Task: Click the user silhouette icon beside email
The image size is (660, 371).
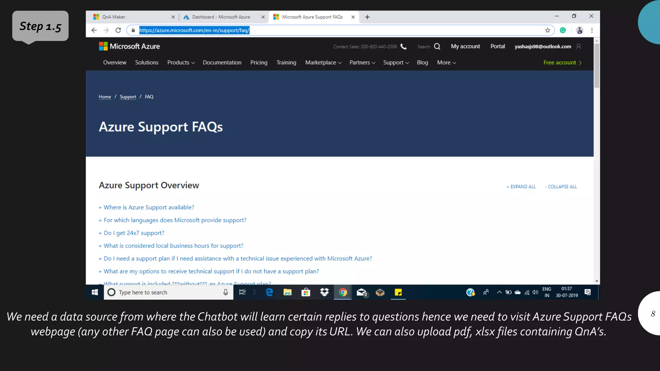Action: point(578,46)
